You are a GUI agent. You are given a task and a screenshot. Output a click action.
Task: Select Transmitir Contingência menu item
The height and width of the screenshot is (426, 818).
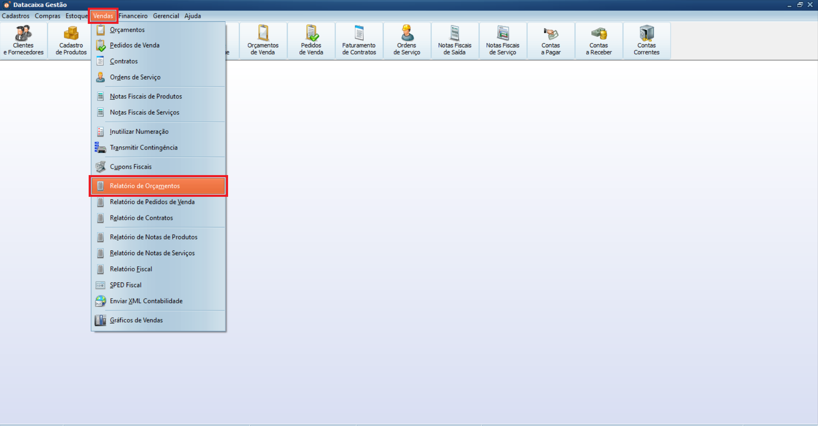(x=144, y=148)
